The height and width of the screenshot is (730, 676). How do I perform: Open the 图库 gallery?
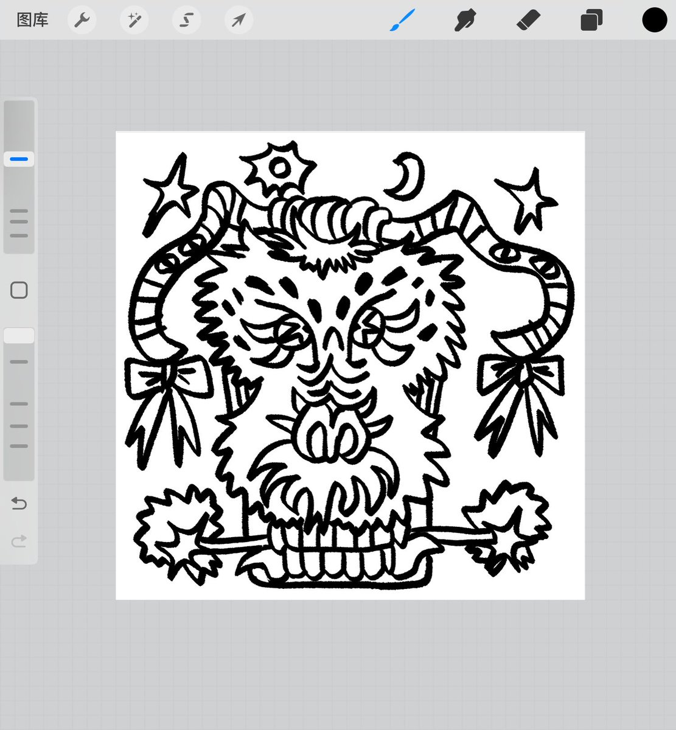click(32, 20)
